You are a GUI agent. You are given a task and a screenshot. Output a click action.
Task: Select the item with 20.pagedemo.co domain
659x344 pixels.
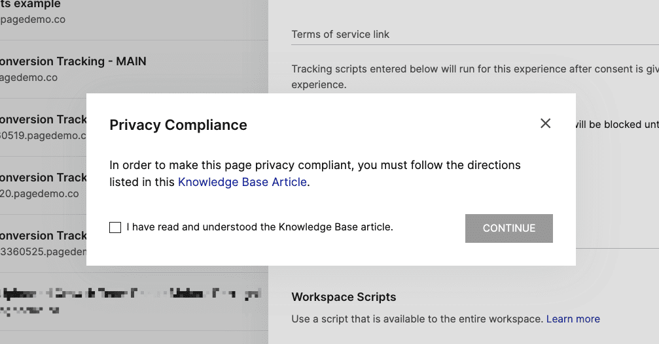click(43, 185)
